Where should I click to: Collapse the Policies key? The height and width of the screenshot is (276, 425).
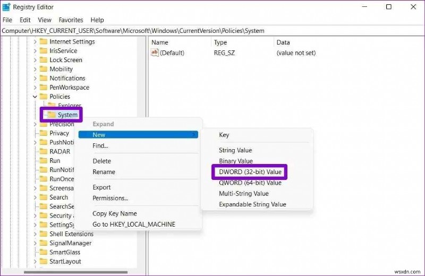coord(35,97)
